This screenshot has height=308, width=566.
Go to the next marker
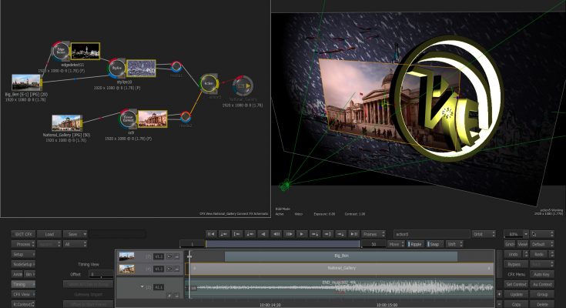coord(340,234)
